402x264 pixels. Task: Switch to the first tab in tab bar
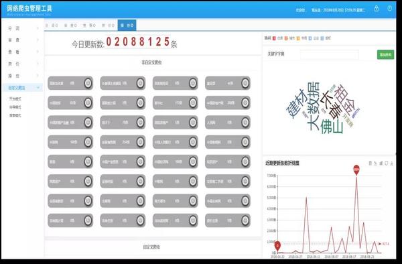pos(52,25)
